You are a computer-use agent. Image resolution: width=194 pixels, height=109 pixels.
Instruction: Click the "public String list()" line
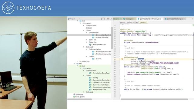pyautogui.click(x=153, y=89)
